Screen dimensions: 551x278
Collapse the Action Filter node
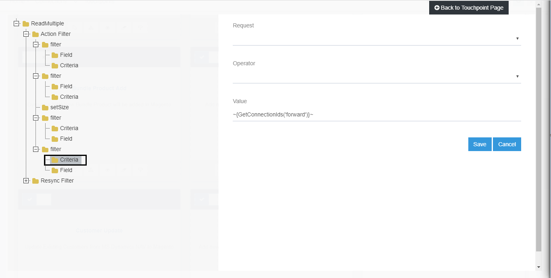[x=26, y=34]
